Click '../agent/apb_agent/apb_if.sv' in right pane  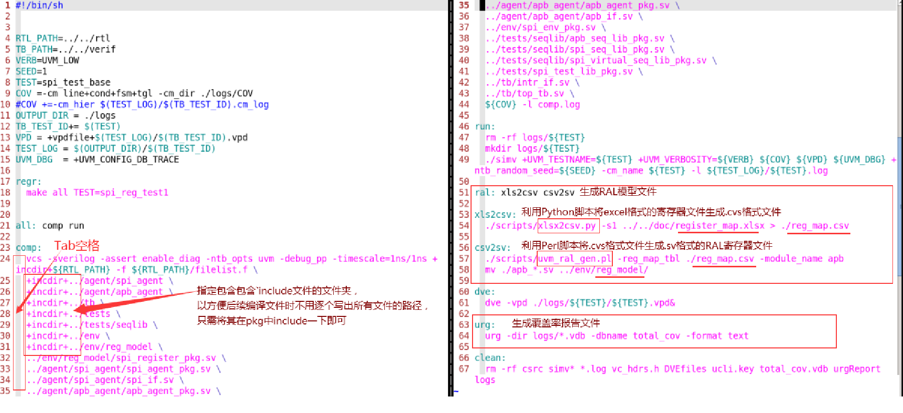tap(564, 16)
